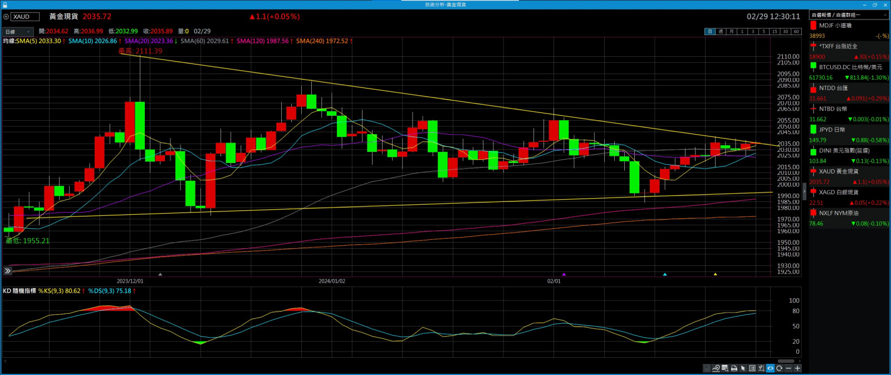Screen dimensions: 891x375
Task: Click the horizontal chart scrollbar thumb
Action: coord(785,361)
